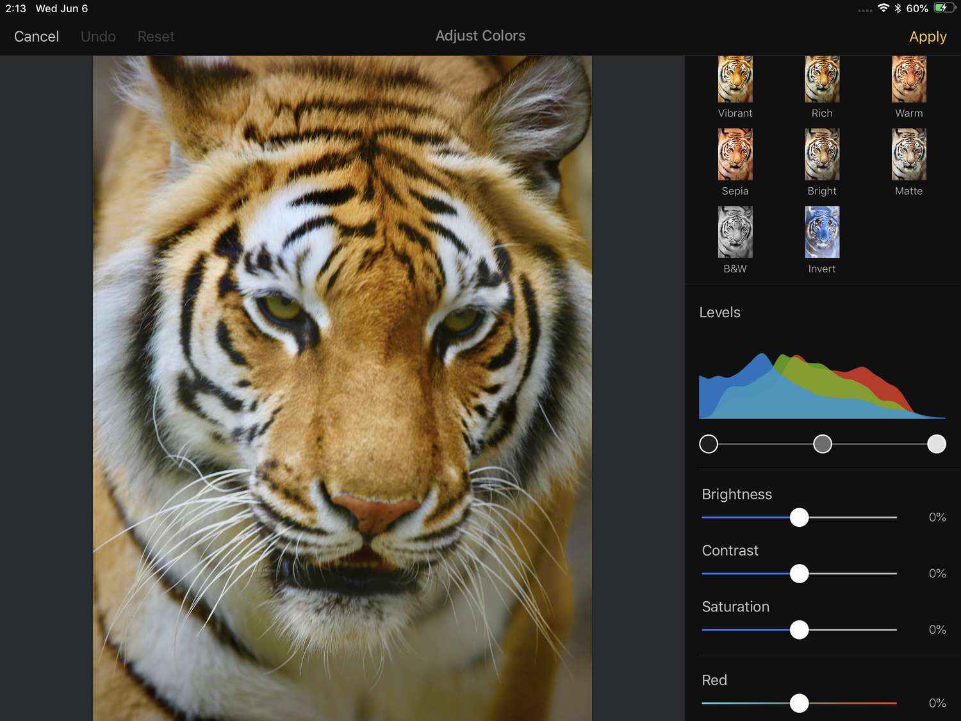Click the Red slider knob
The height and width of the screenshot is (721, 961).
(799, 703)
